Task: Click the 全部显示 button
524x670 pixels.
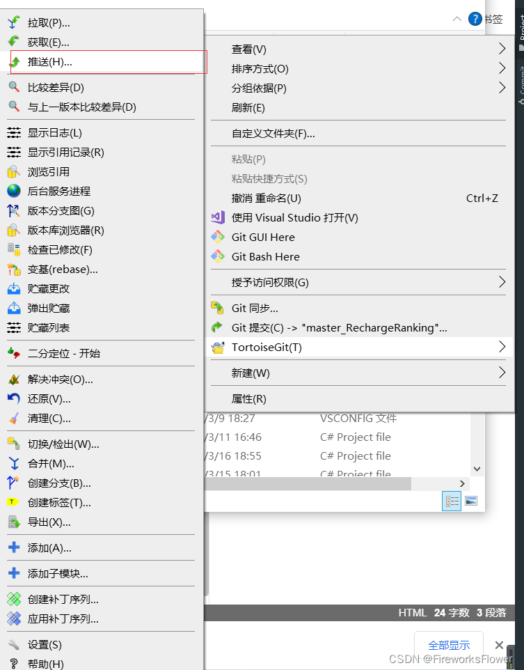Action: point(449,645)
